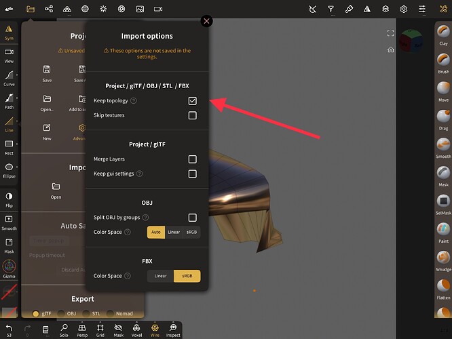Viewport: 452px width, 339px height.
Task: Set OBJ Color Space to Auto
Action: (156, 232)
